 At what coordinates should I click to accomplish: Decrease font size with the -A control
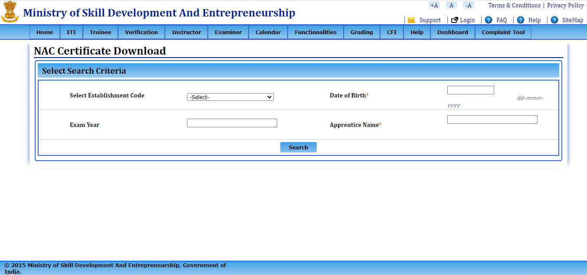468,5
